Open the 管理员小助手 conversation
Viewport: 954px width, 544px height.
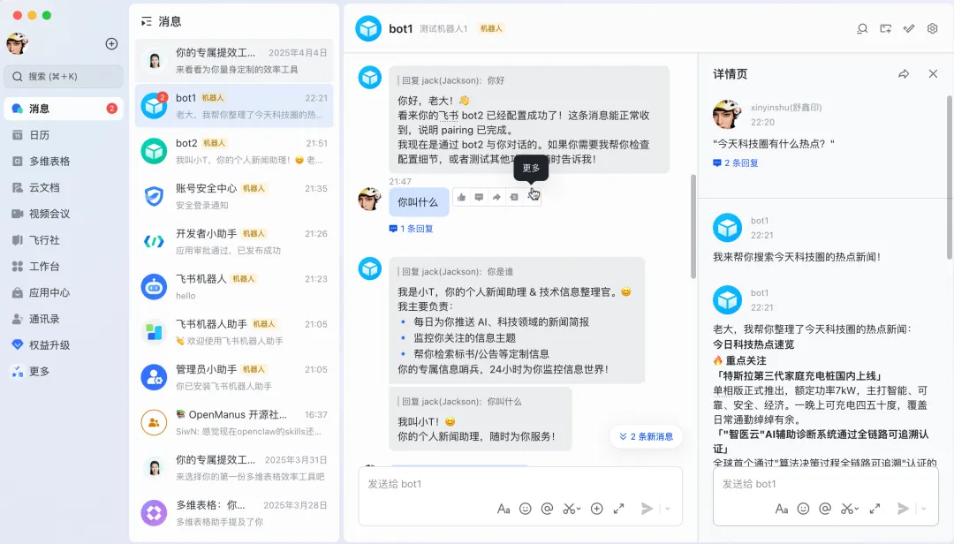pyautogui.click(x=234, y=377)
